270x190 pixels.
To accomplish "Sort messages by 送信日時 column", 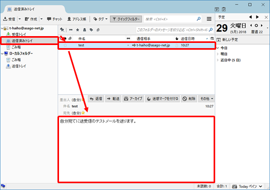I will pyautogui.click(x=187, y=39).
